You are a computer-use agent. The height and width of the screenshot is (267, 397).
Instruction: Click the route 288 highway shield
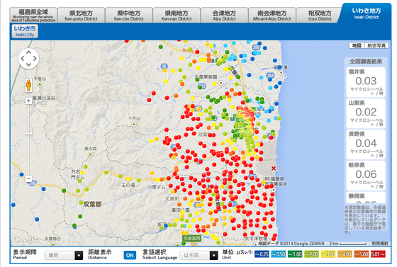coord(32,183)
